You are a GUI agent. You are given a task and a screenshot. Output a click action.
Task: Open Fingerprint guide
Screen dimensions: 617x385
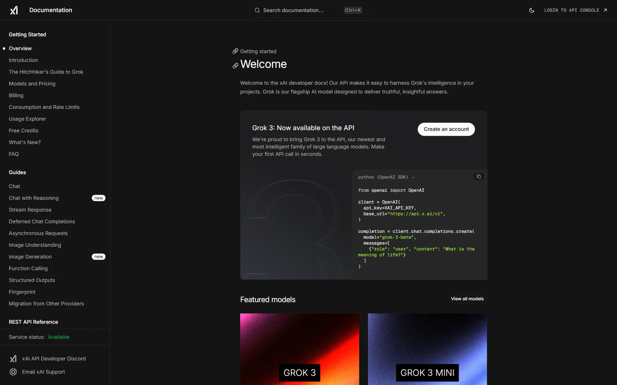tap(22, 292)
